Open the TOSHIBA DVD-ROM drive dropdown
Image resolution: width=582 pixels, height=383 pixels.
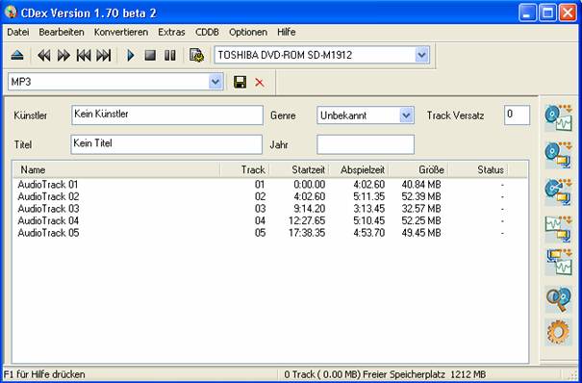(421, 55)
